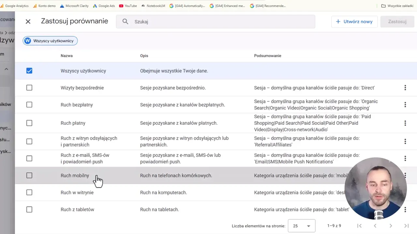Check the Ruch w witrynie checkbox
Image resolution: width=417 pixels, height=234 pixels.
[29, 192]
